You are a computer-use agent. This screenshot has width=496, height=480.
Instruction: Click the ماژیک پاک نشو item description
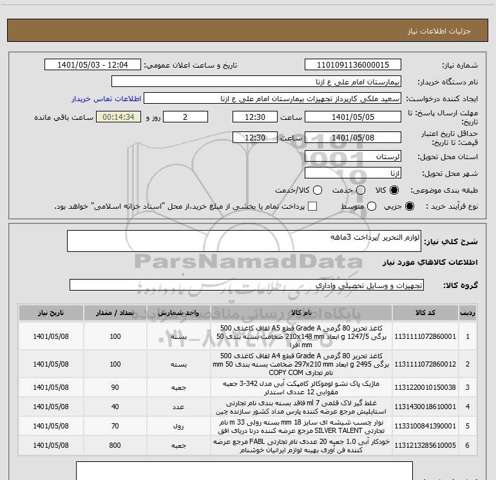pyautogui.click(x=301, y=388)
